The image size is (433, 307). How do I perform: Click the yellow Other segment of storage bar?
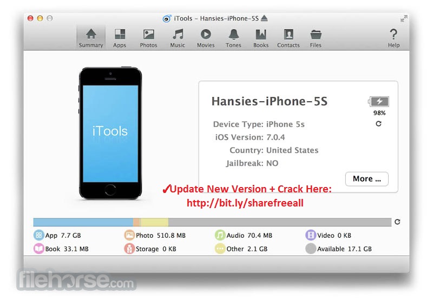point(155,222)
